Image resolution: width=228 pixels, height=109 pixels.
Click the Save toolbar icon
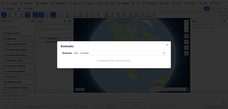118,15
